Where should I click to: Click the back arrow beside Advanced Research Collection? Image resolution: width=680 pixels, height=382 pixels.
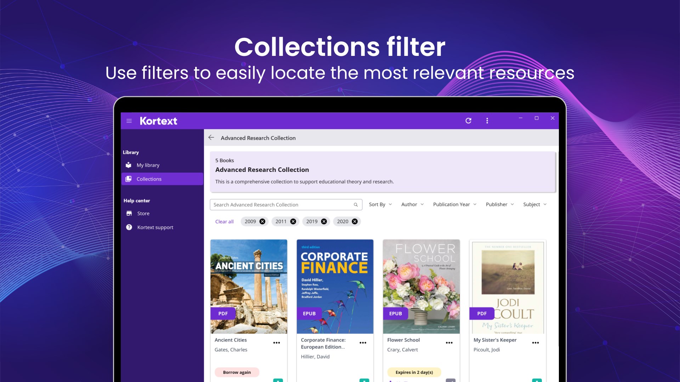pyautogui.click(x=211, y=138)
